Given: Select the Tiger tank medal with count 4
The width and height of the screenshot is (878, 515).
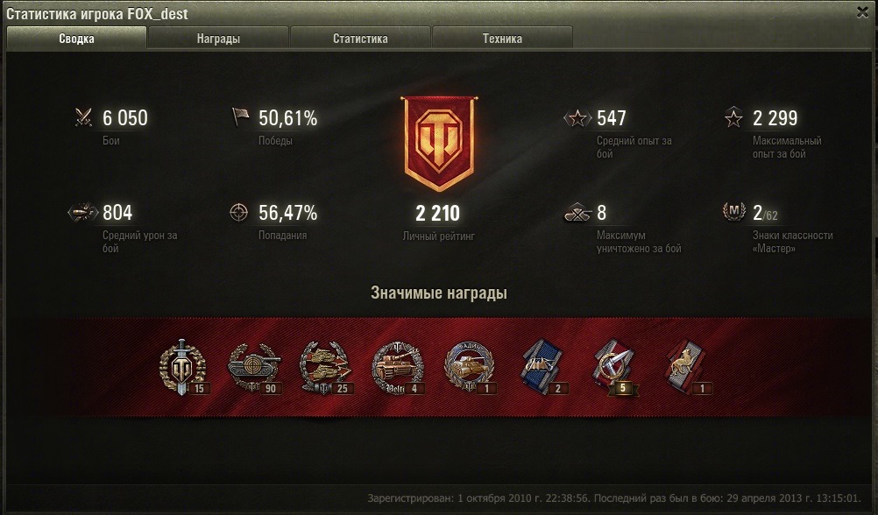Looking at the screenshot, I should click(398, 367).
